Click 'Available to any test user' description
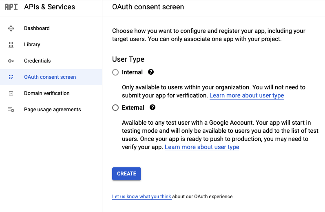The width and height of the screenshot is (325, 212). point(220,135)
